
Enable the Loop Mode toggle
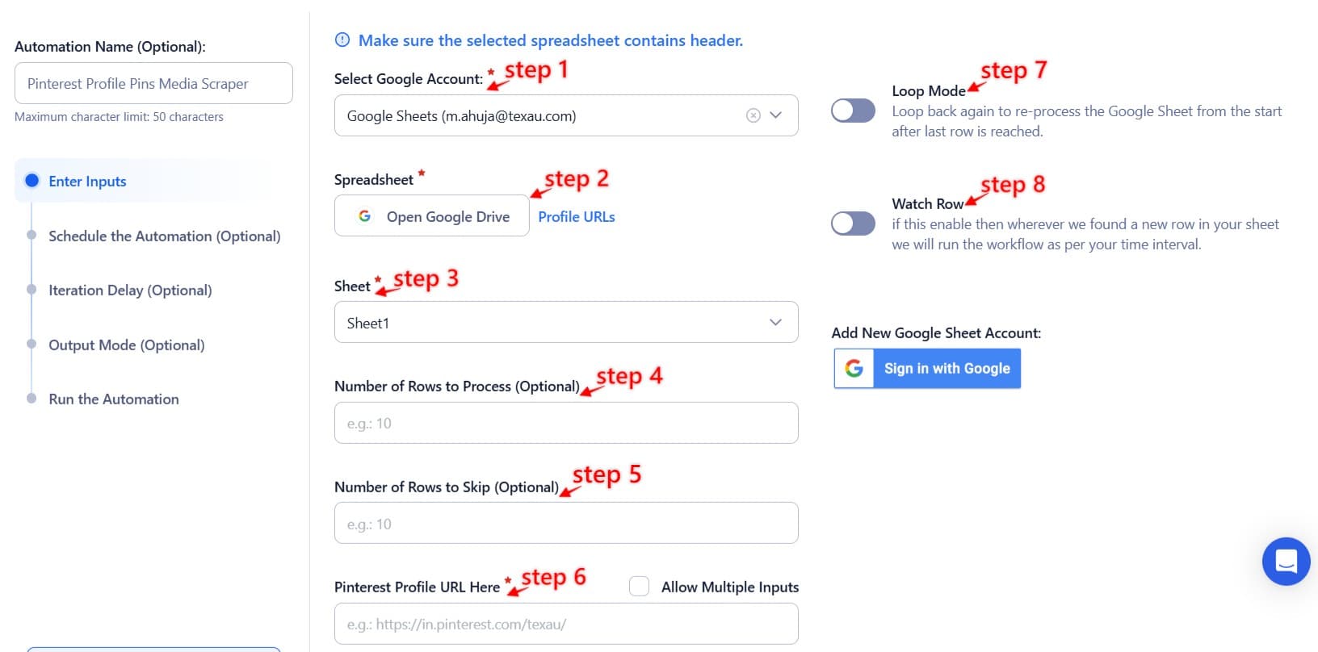[853, 111]
